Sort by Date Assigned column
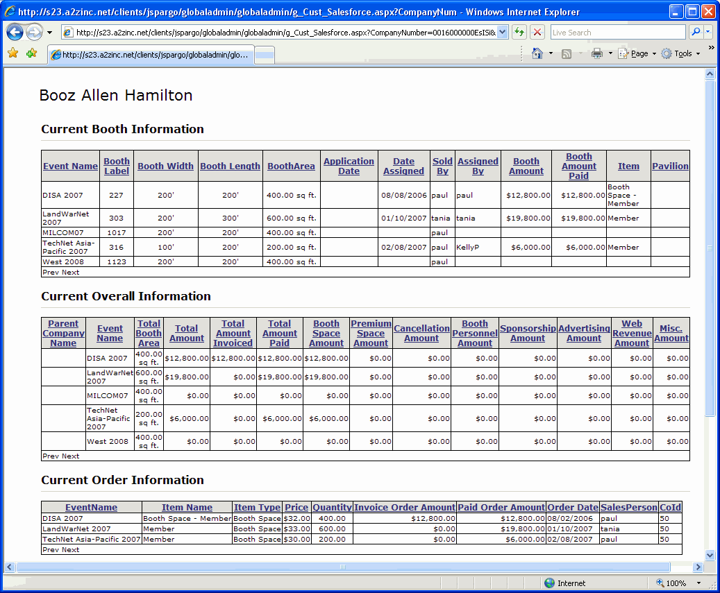 [x=403, y=166]
